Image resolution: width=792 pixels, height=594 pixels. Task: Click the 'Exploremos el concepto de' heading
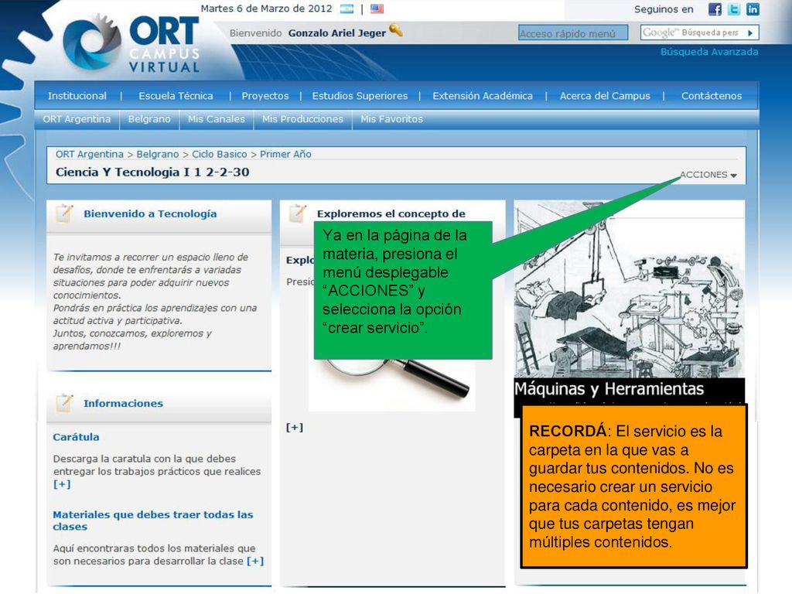coord(391,213)
